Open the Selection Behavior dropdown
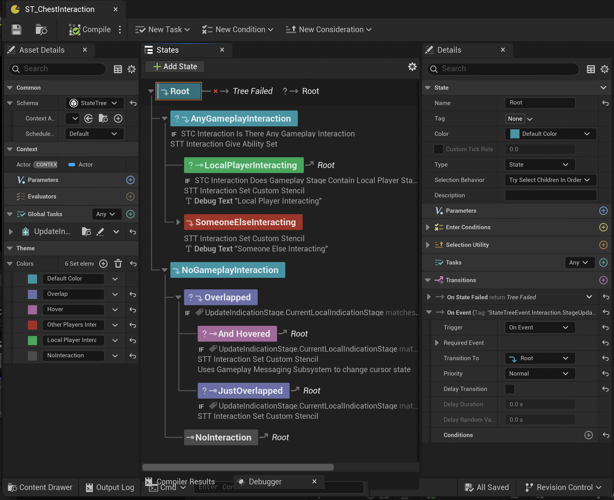 (550, 180)
